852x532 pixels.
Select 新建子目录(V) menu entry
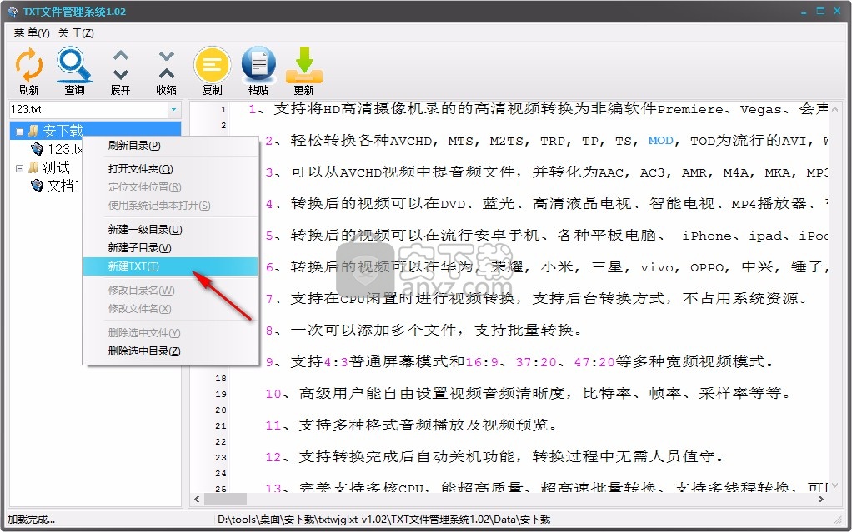pos(171,248)
